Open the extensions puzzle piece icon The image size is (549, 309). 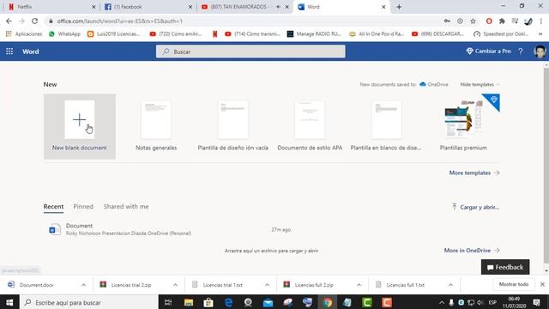(502, 21)
